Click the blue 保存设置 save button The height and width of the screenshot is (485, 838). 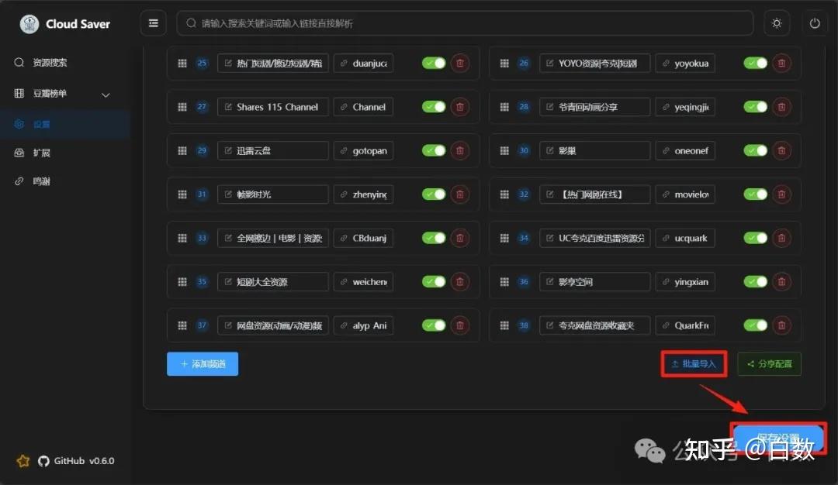pos(778,437)
